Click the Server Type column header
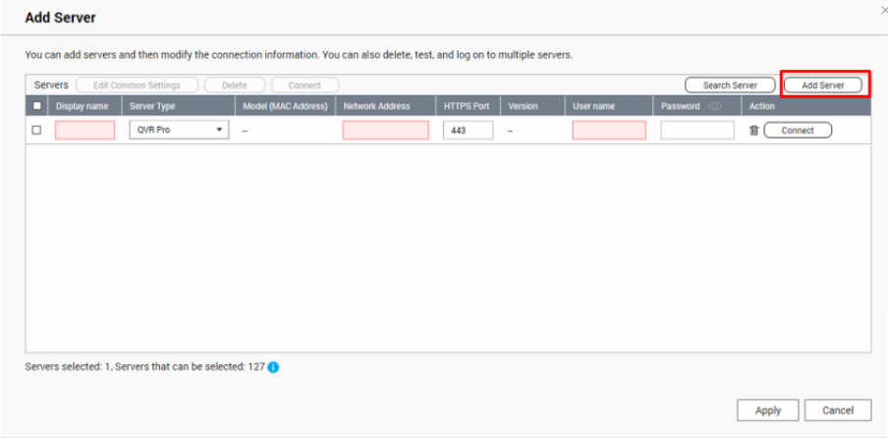888x438 pixels. point(152,106)
